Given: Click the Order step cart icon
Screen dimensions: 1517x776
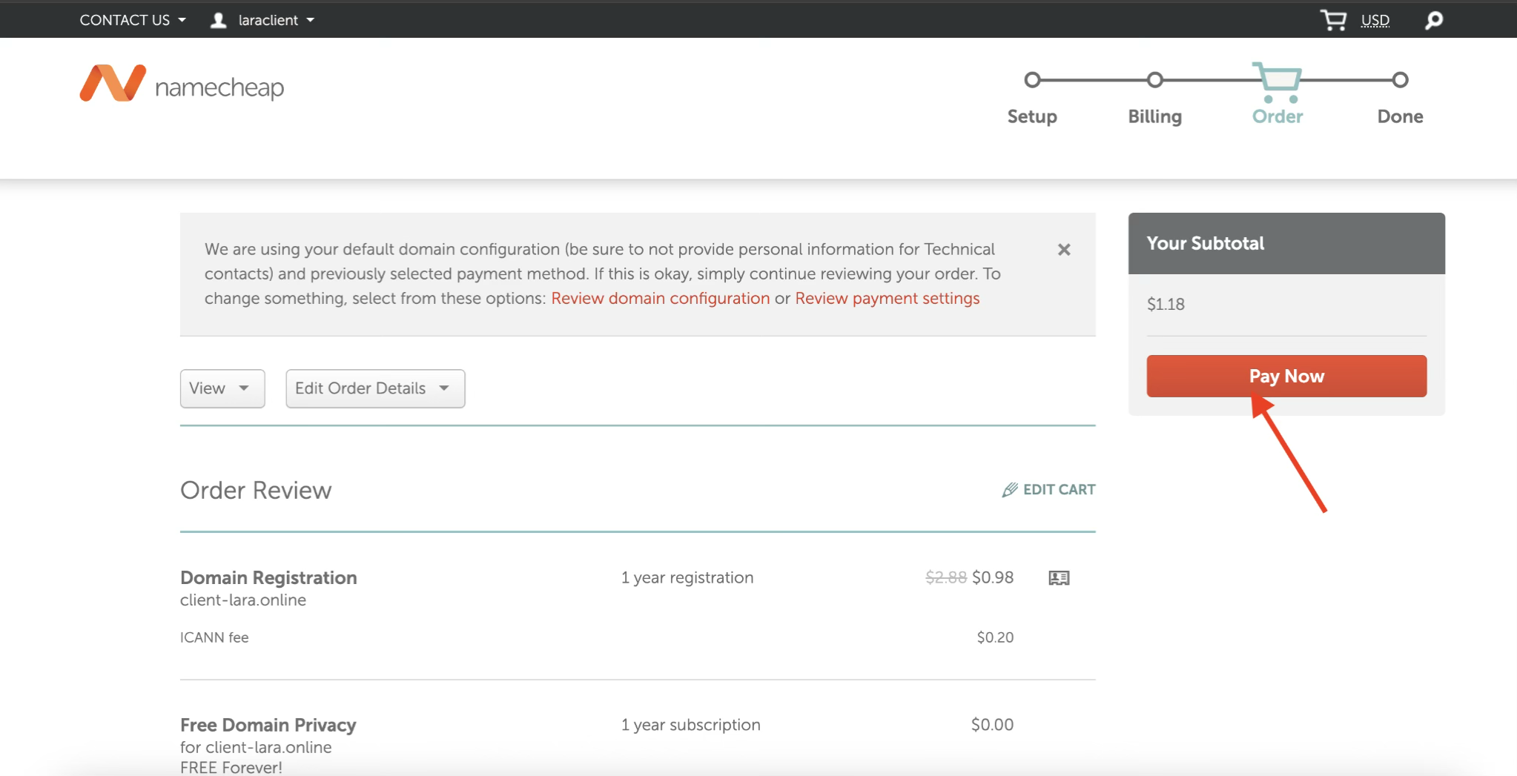Looking at the screenshot, I should coord(1277,82).
